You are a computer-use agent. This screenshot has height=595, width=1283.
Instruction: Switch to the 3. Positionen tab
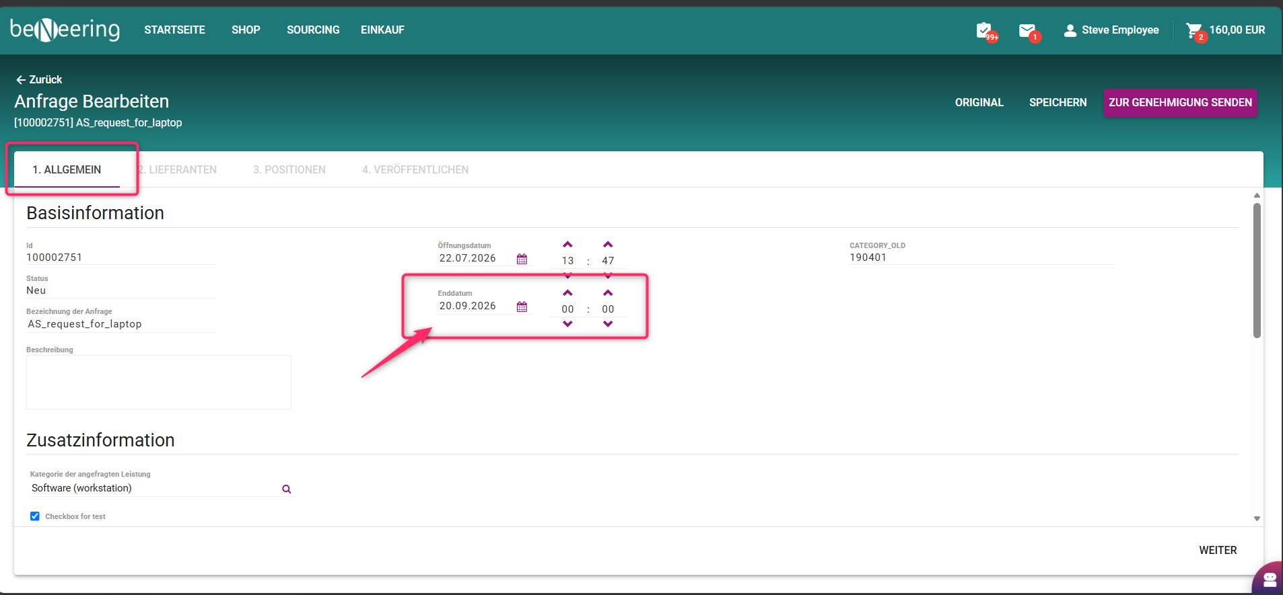[x=289, y=169]
